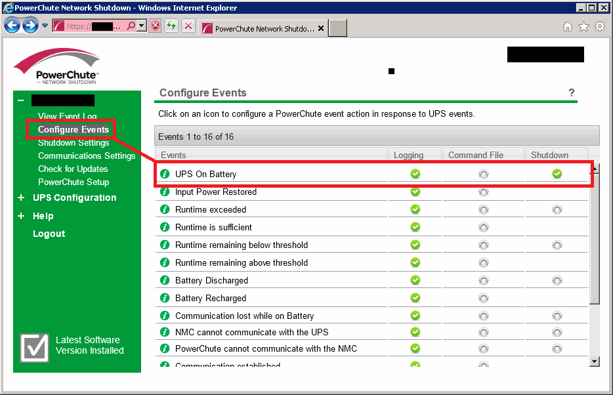Screen dimensions: 613x395
Task: Toggle logging for Runtime exceeded
Action: pyautogui.click(x=415, y=209)
